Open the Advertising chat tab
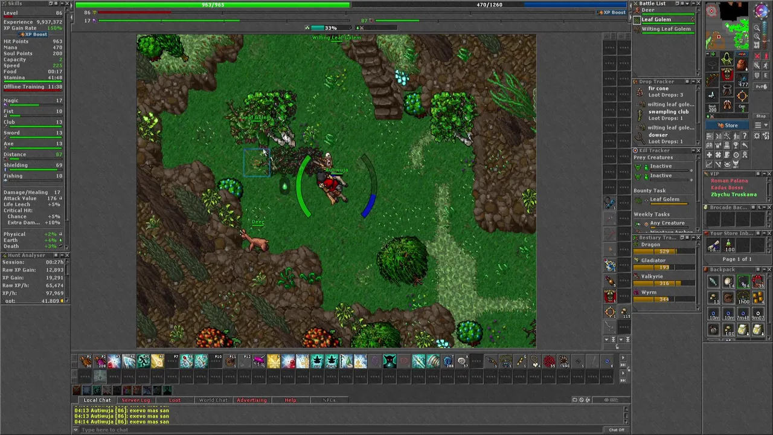 pyautogui.click(x=251, y=400)
